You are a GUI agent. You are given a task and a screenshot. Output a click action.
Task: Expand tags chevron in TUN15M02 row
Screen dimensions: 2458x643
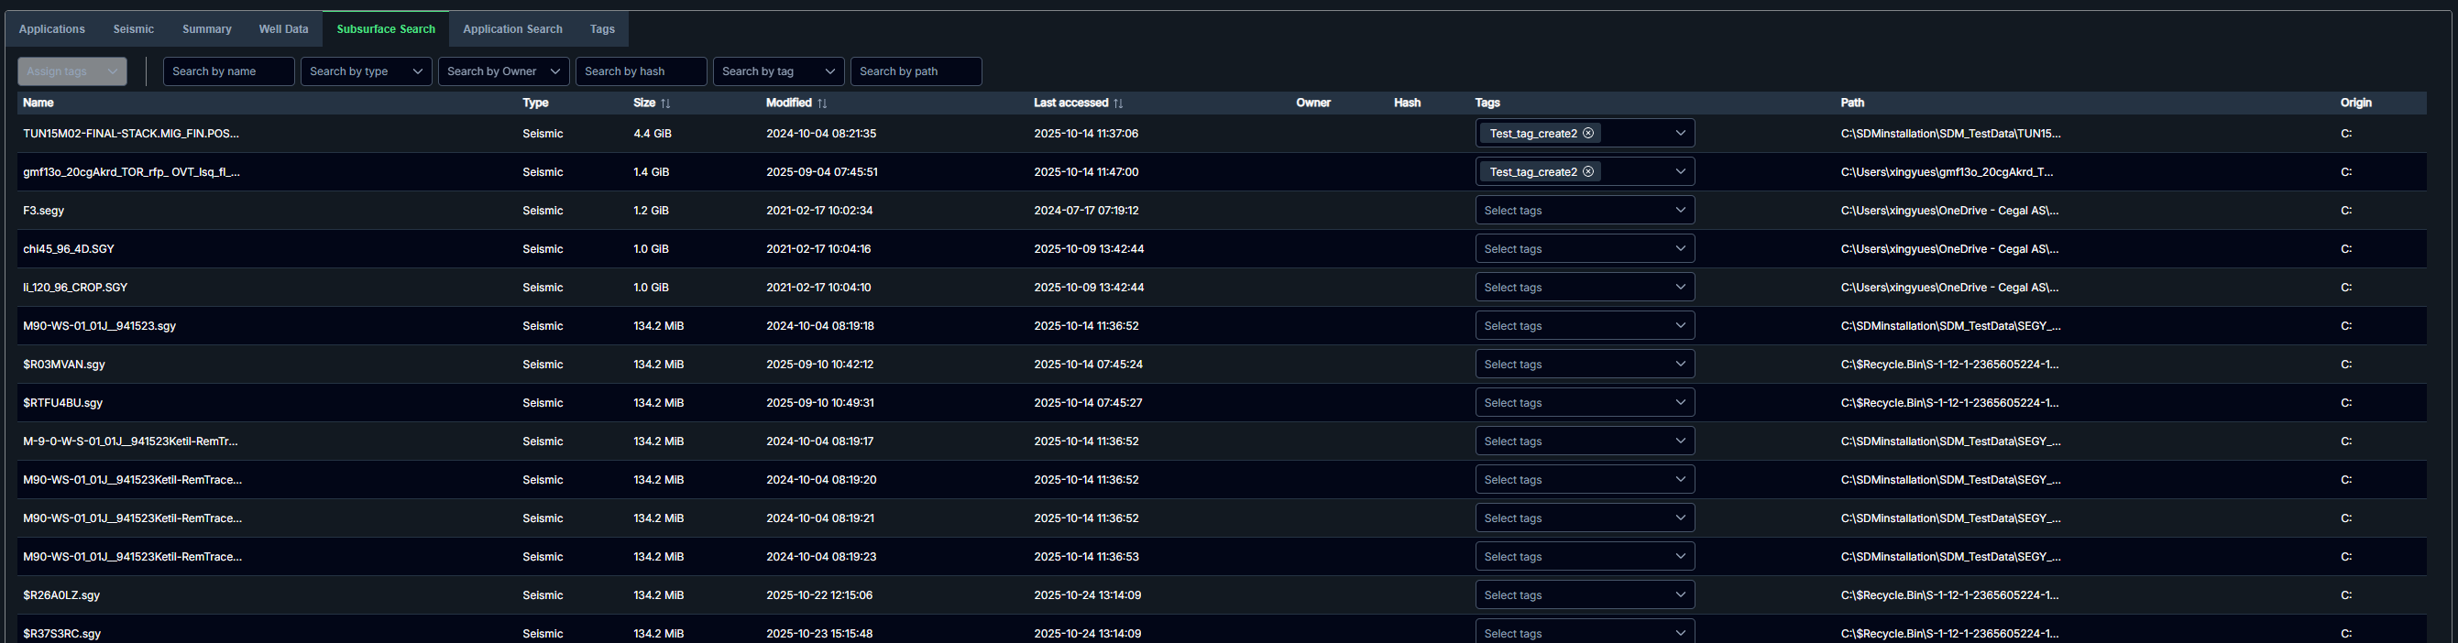click(1679, 134)
